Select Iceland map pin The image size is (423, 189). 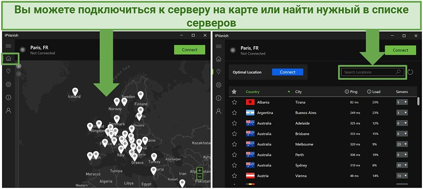click(75, 91)
